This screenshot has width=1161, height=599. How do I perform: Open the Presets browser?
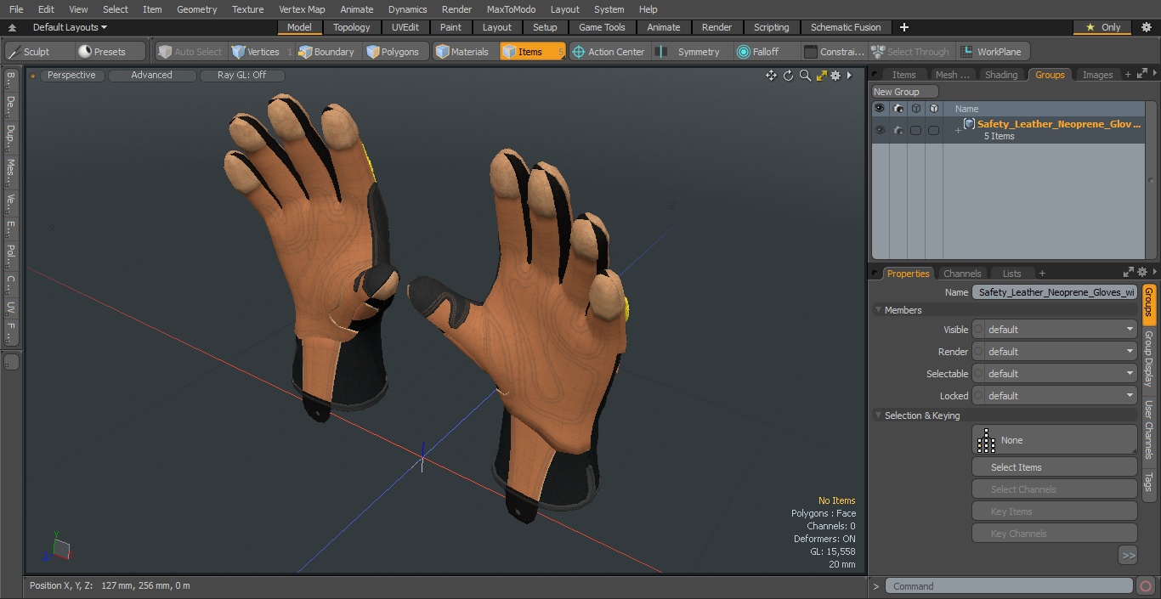pyautogui.click(x=110, y=52)
